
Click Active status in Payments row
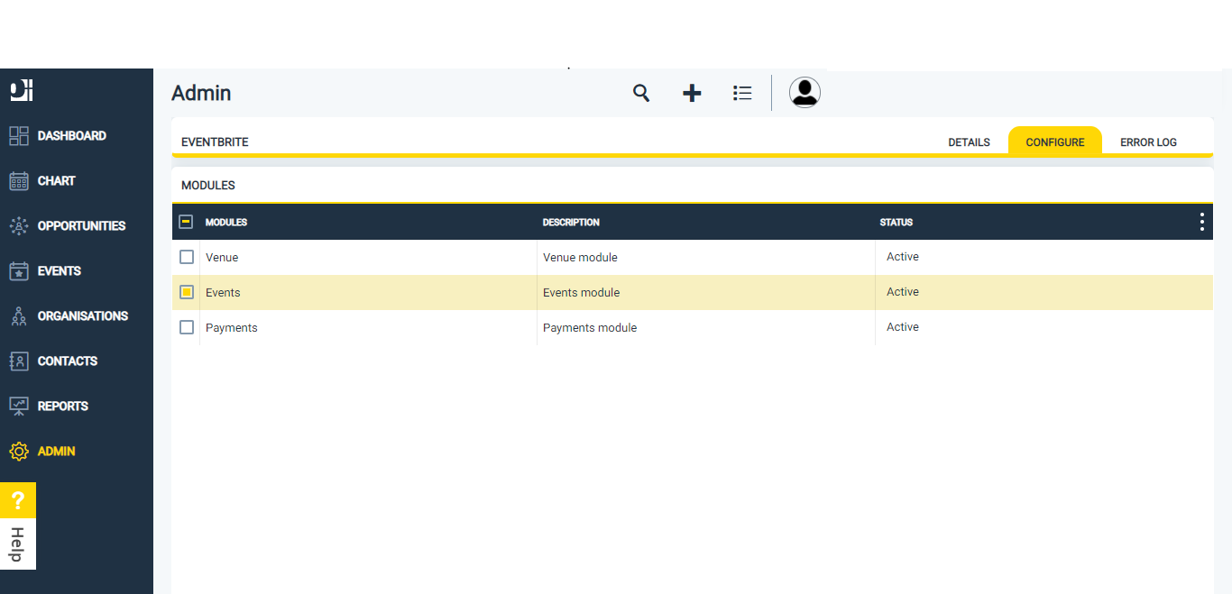pos(903,327)
